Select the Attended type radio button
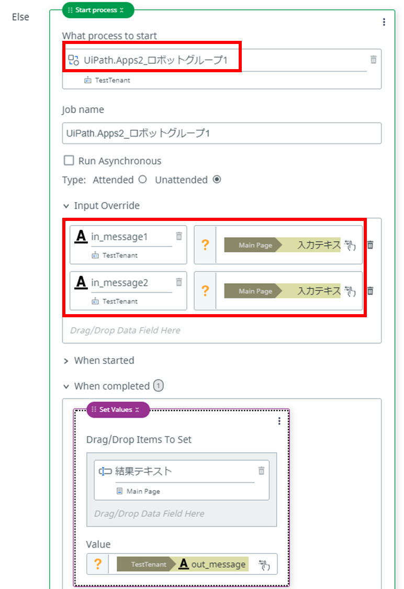 tap(142, 179)
